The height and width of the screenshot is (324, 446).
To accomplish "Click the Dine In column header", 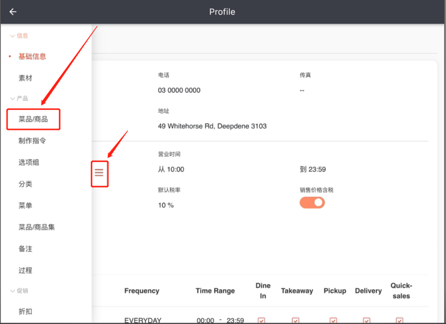I will click(x=263, y=291).
